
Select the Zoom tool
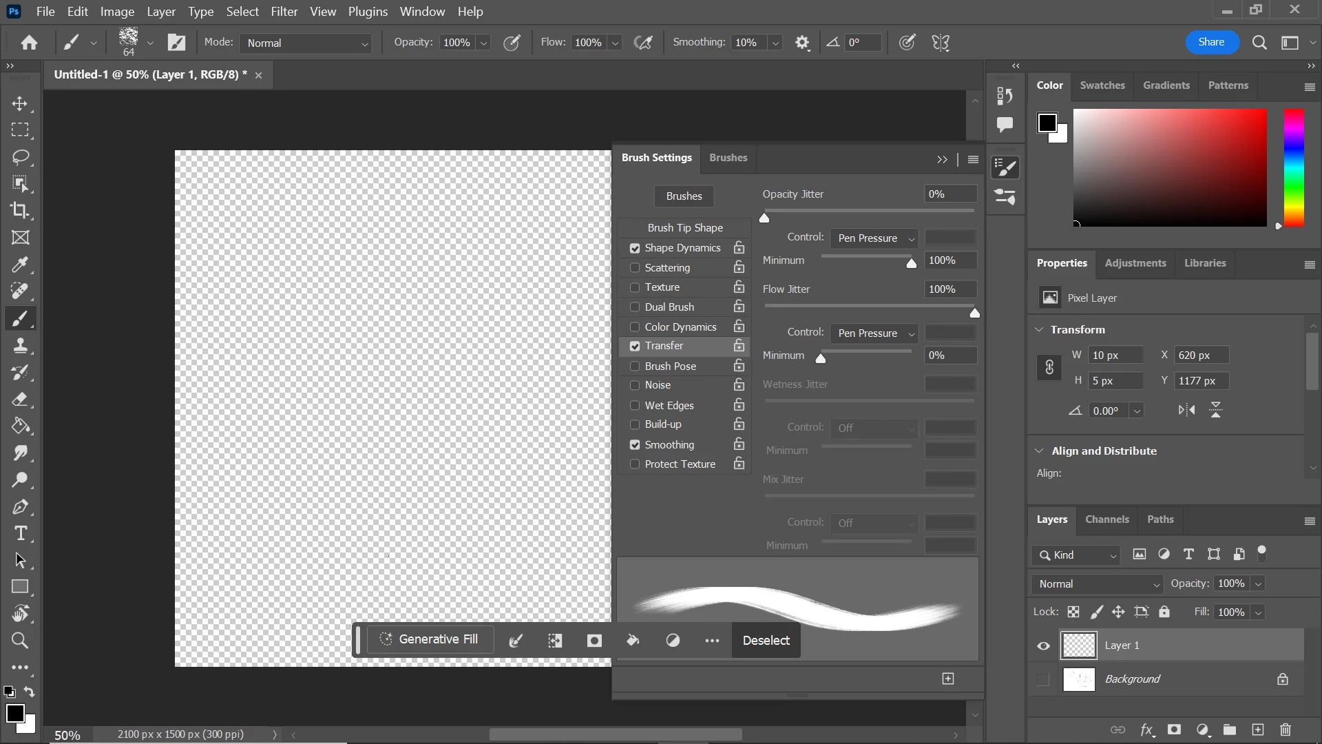(20, 641)
